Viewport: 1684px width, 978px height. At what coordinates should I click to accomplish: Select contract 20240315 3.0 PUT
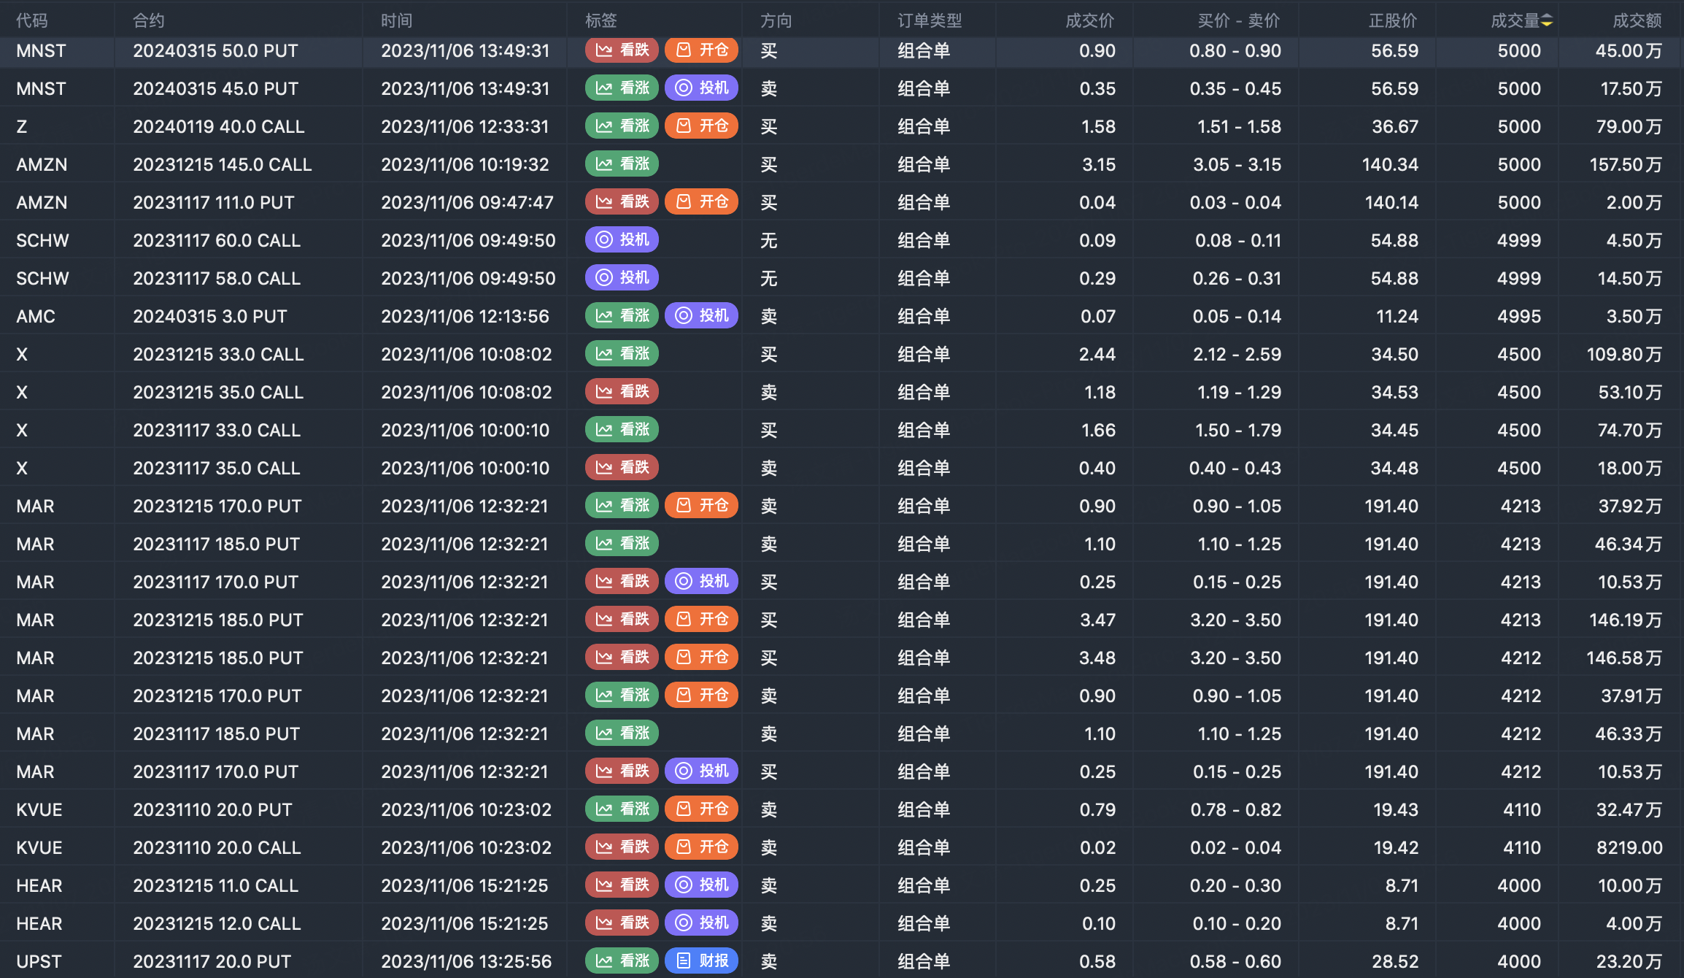[210, 316]
